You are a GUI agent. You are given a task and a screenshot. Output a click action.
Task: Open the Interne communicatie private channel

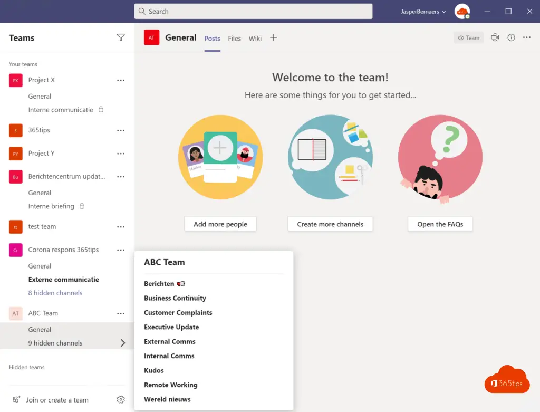tap(61, 110)
